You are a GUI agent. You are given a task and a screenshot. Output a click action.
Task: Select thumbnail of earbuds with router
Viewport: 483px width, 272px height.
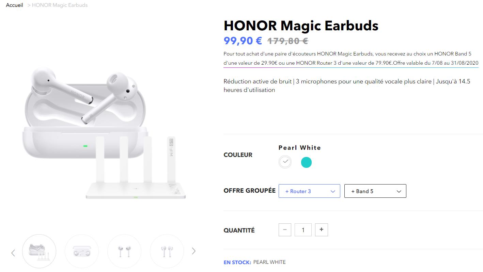click(39, 251)
